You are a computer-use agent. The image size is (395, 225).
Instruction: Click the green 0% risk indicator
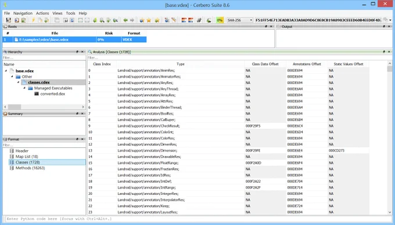pos(220,20)
